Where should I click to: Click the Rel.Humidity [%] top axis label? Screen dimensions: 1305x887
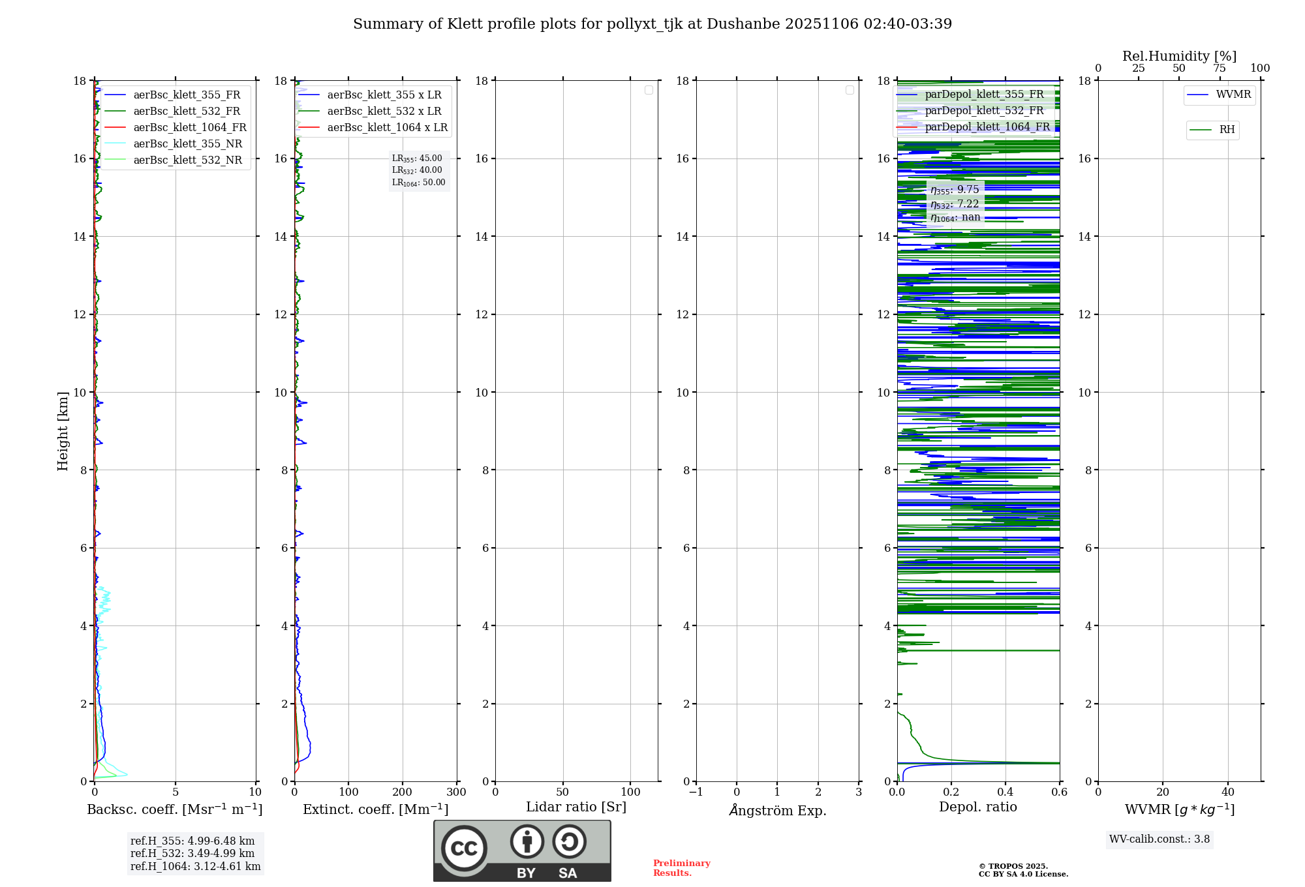(x=1179, y=56)
